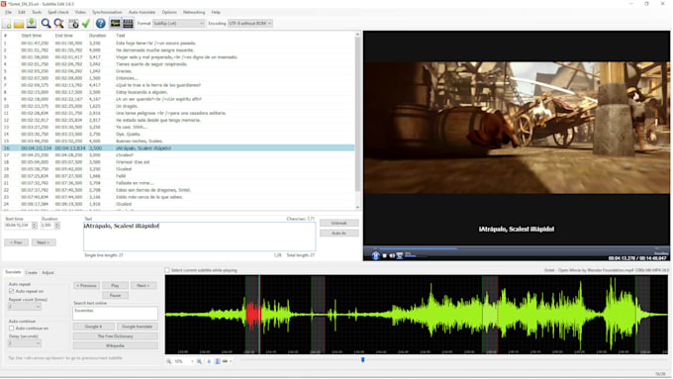
Task: Open the Visual sync icon
Action: (73, 24)
